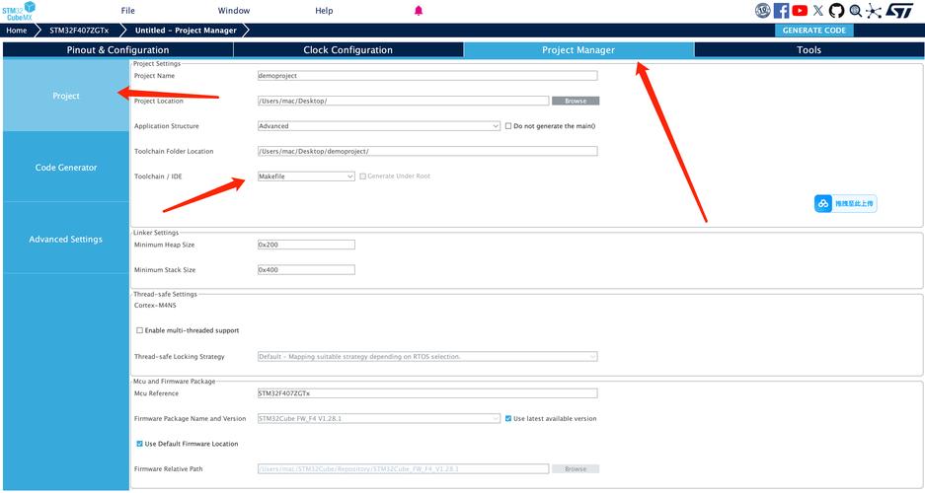Viewport: 925px width, 493px height.
Task: Open the Window menu
Action: tap(234, 11)
